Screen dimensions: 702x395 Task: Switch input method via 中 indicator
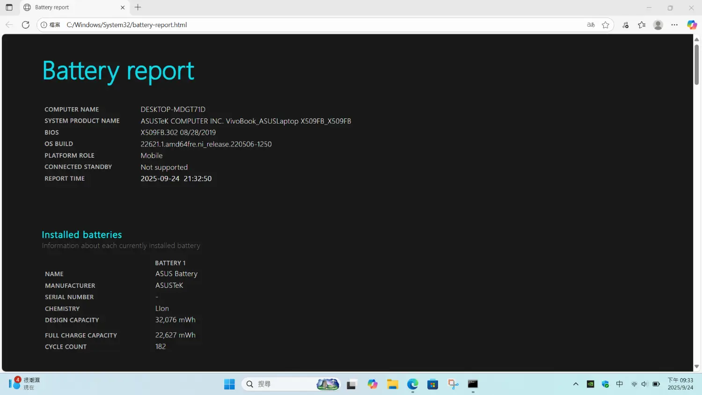click(620, 384)
